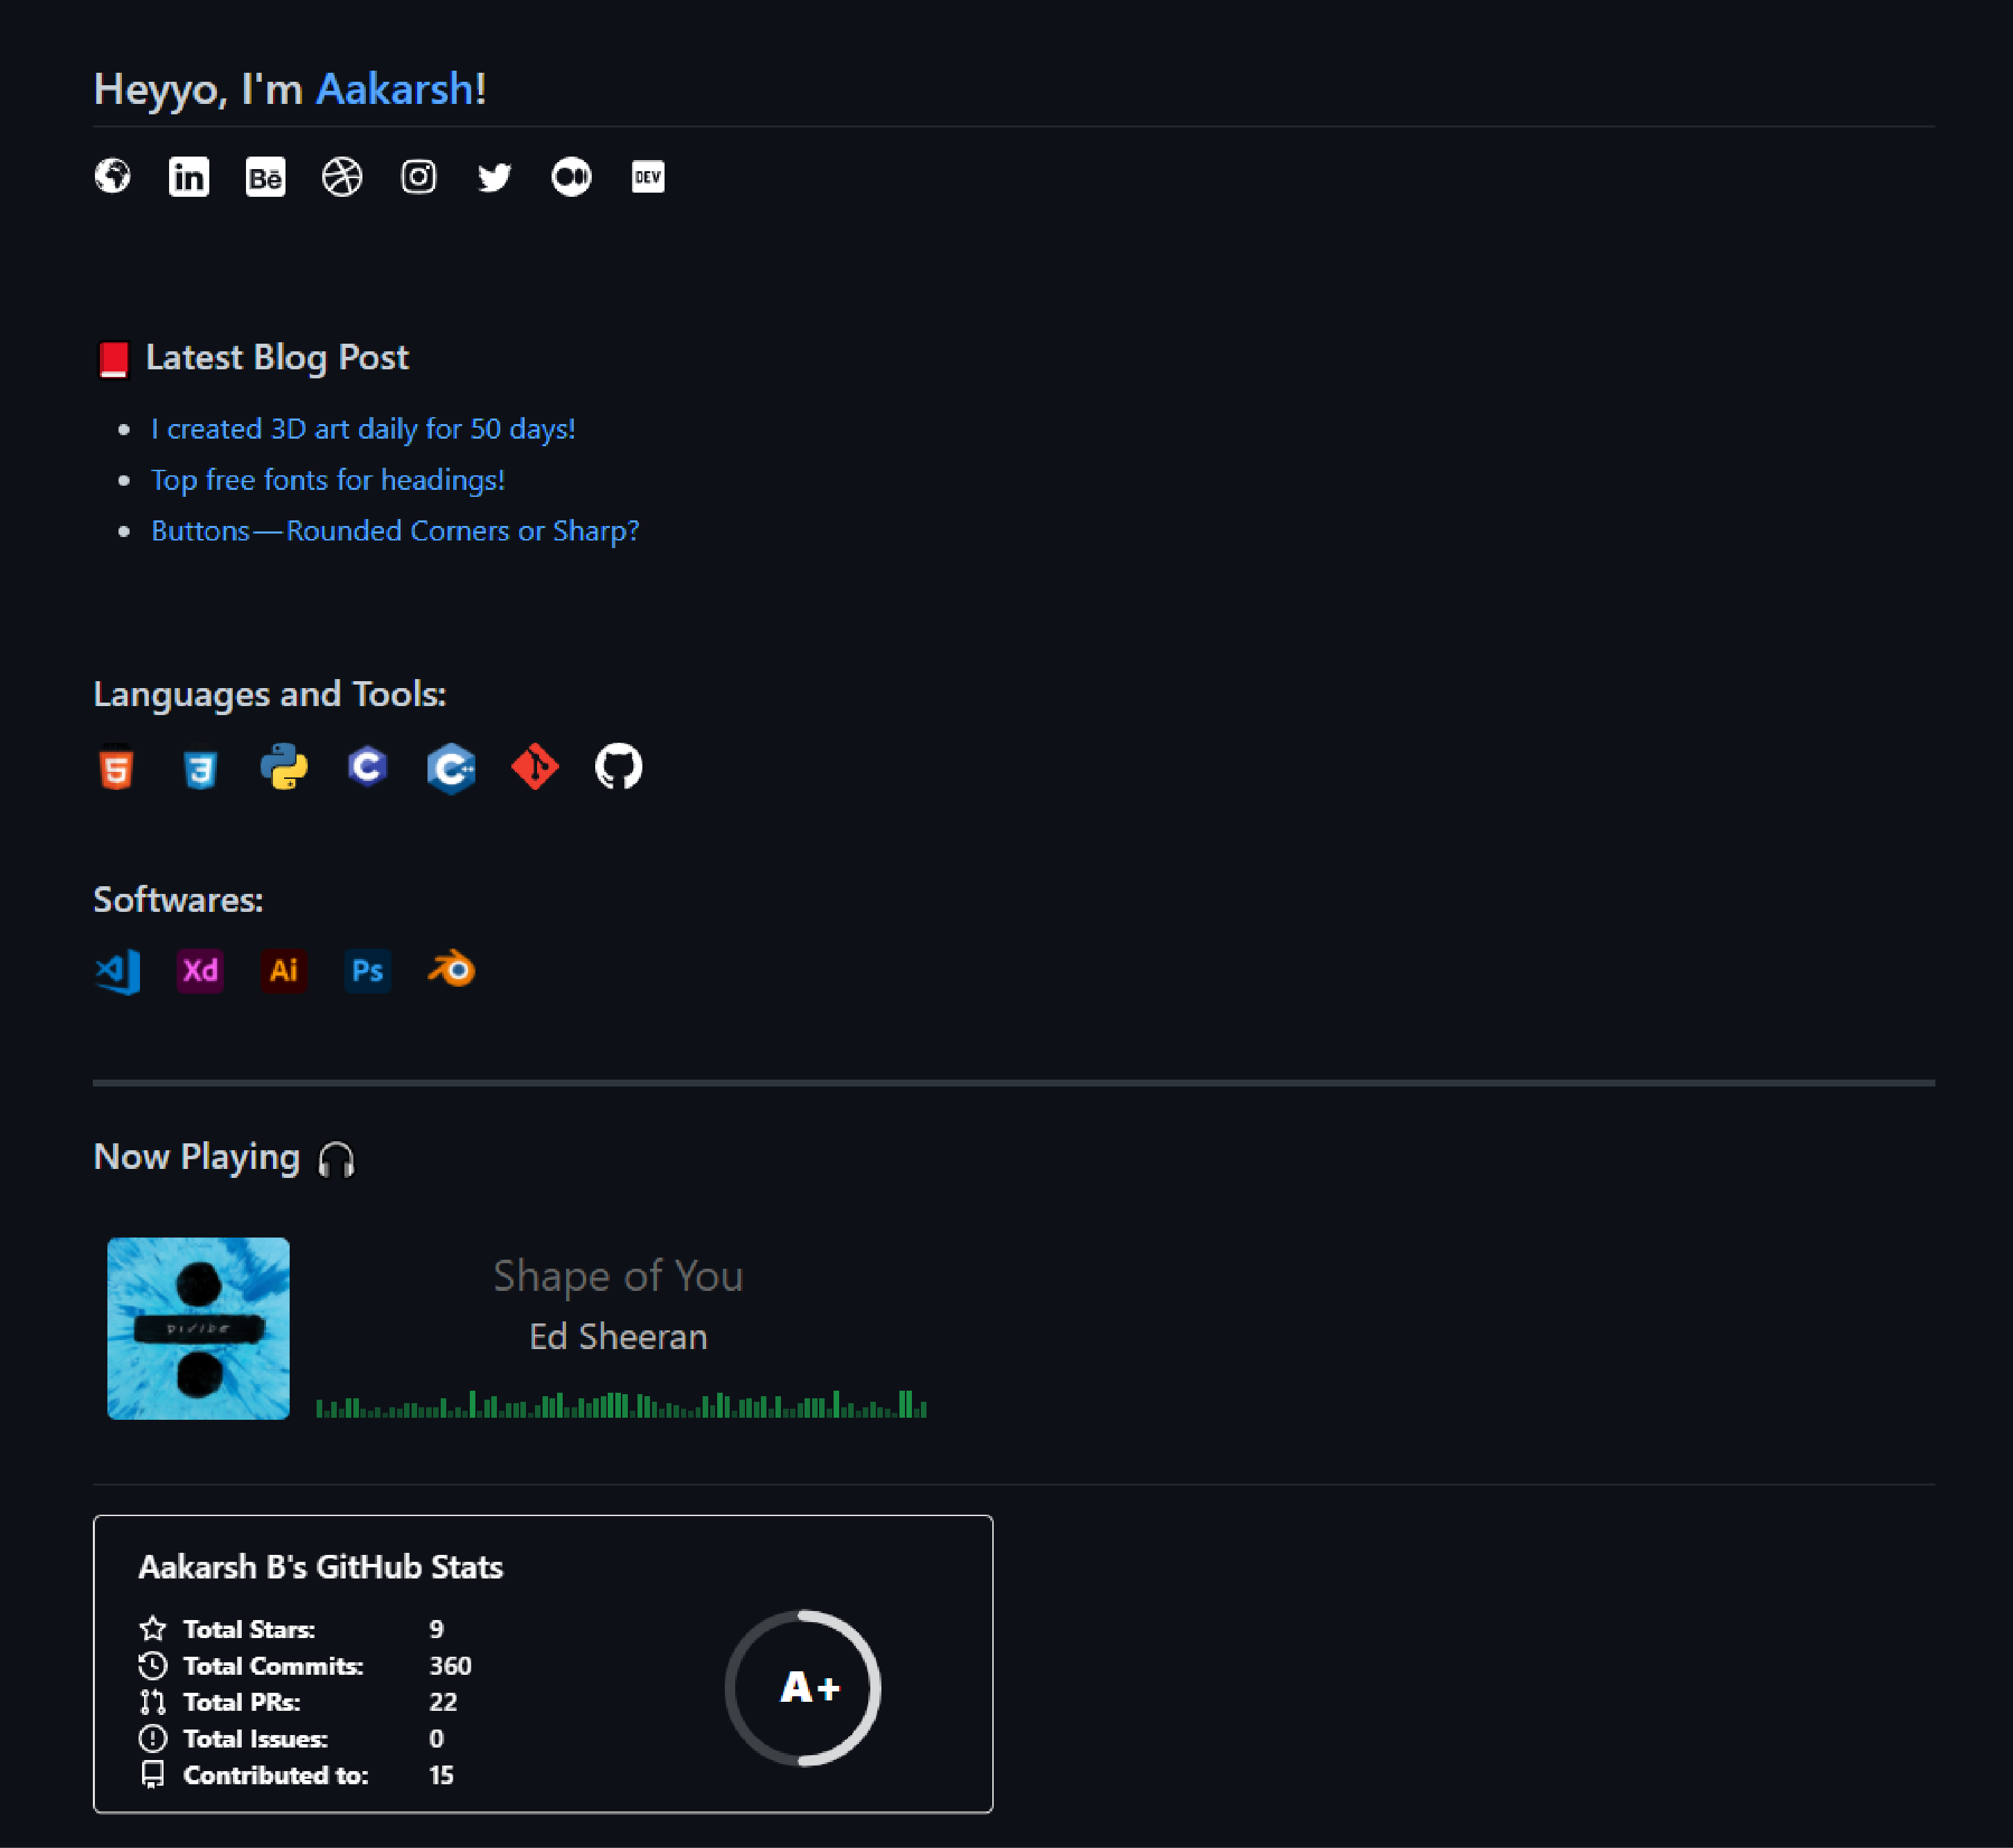
Task: Click the Visual Studio Code icon
Action: click(117, 971)
